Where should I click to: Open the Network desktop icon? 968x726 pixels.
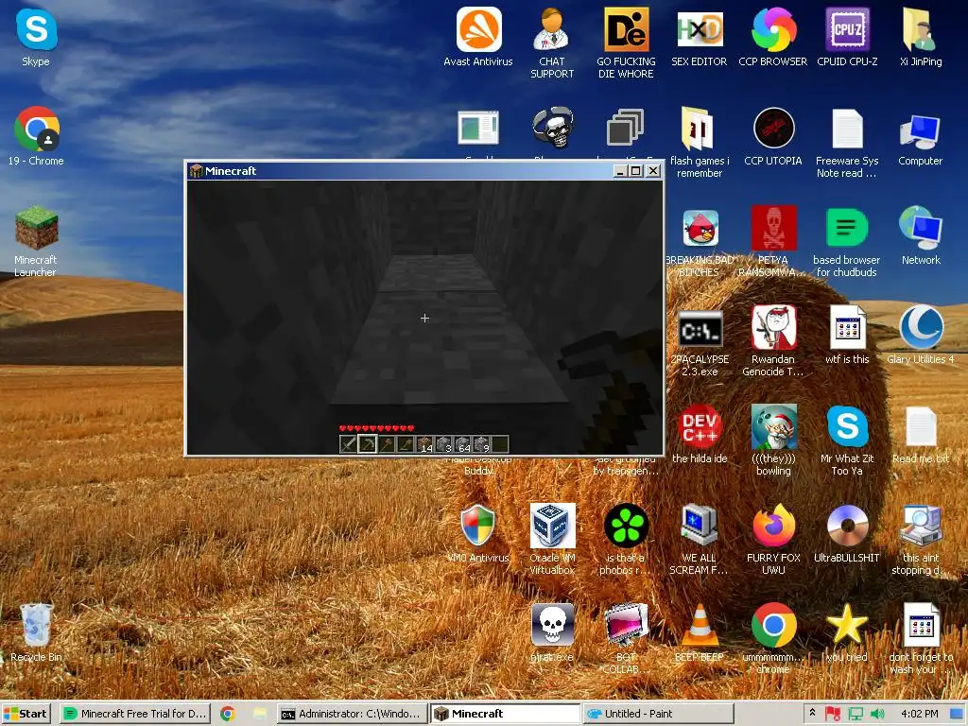pyautogui.click(x=921, y=235)
